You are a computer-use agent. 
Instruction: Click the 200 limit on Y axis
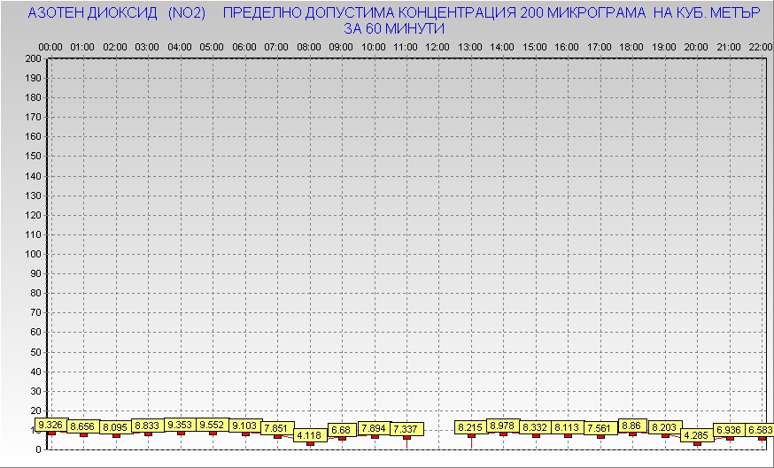(33, 58)
